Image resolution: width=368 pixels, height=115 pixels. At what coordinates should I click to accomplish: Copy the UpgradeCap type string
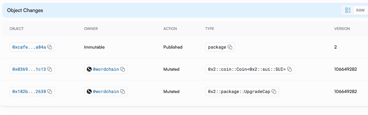(x=274, y=92)
